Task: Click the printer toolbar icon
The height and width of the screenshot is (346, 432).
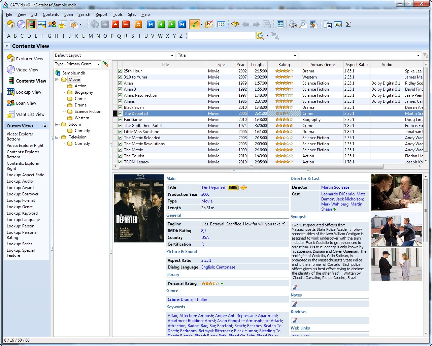Action: pos(293,24)
